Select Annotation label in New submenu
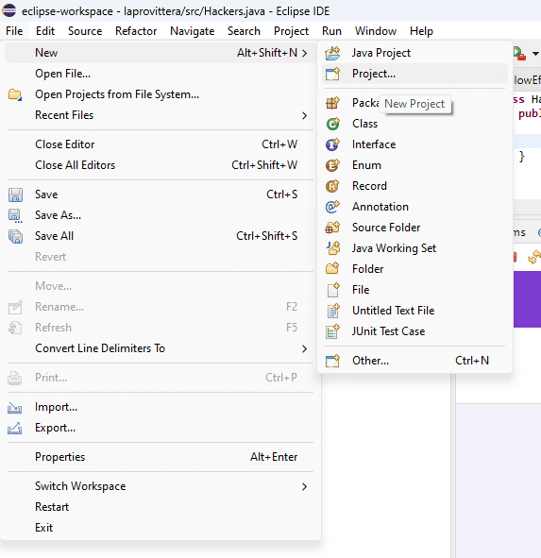Viewport: 541px width, 558px height. point(380,207)
